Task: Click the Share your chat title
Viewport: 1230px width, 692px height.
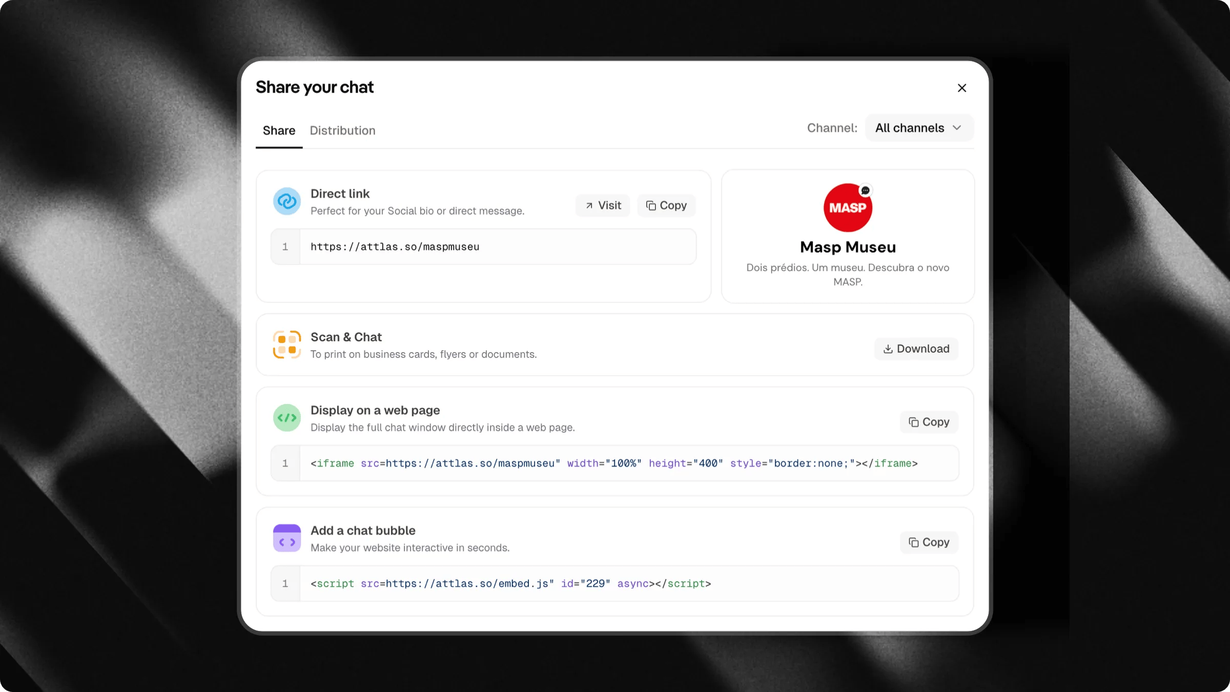Action: (x=315, y=88)
